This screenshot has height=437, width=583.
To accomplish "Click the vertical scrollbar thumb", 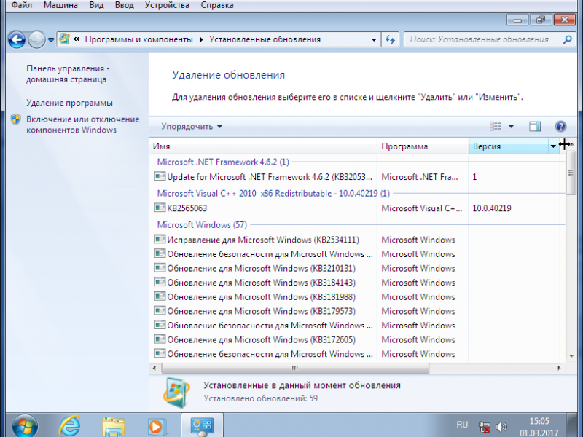I will (x=571, y=172).
